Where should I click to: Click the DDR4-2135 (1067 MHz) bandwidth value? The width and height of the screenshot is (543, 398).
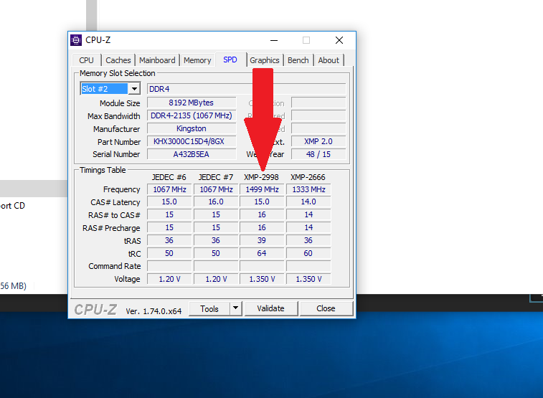coord(192,115)
